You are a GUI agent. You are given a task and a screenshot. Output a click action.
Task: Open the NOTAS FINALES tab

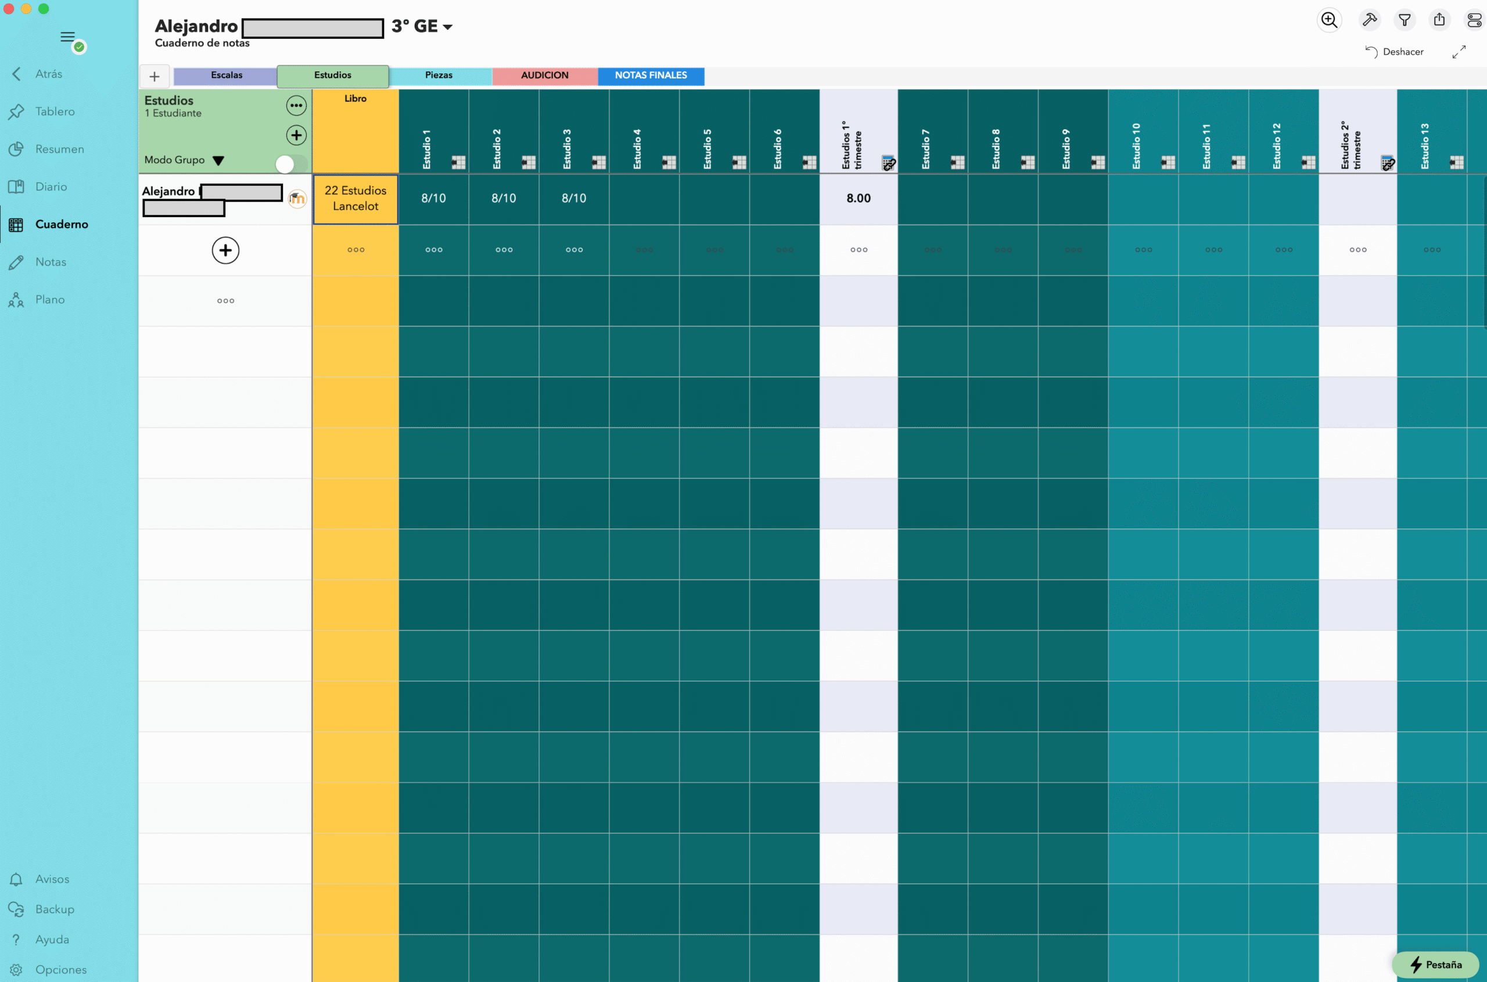(650, 75)
